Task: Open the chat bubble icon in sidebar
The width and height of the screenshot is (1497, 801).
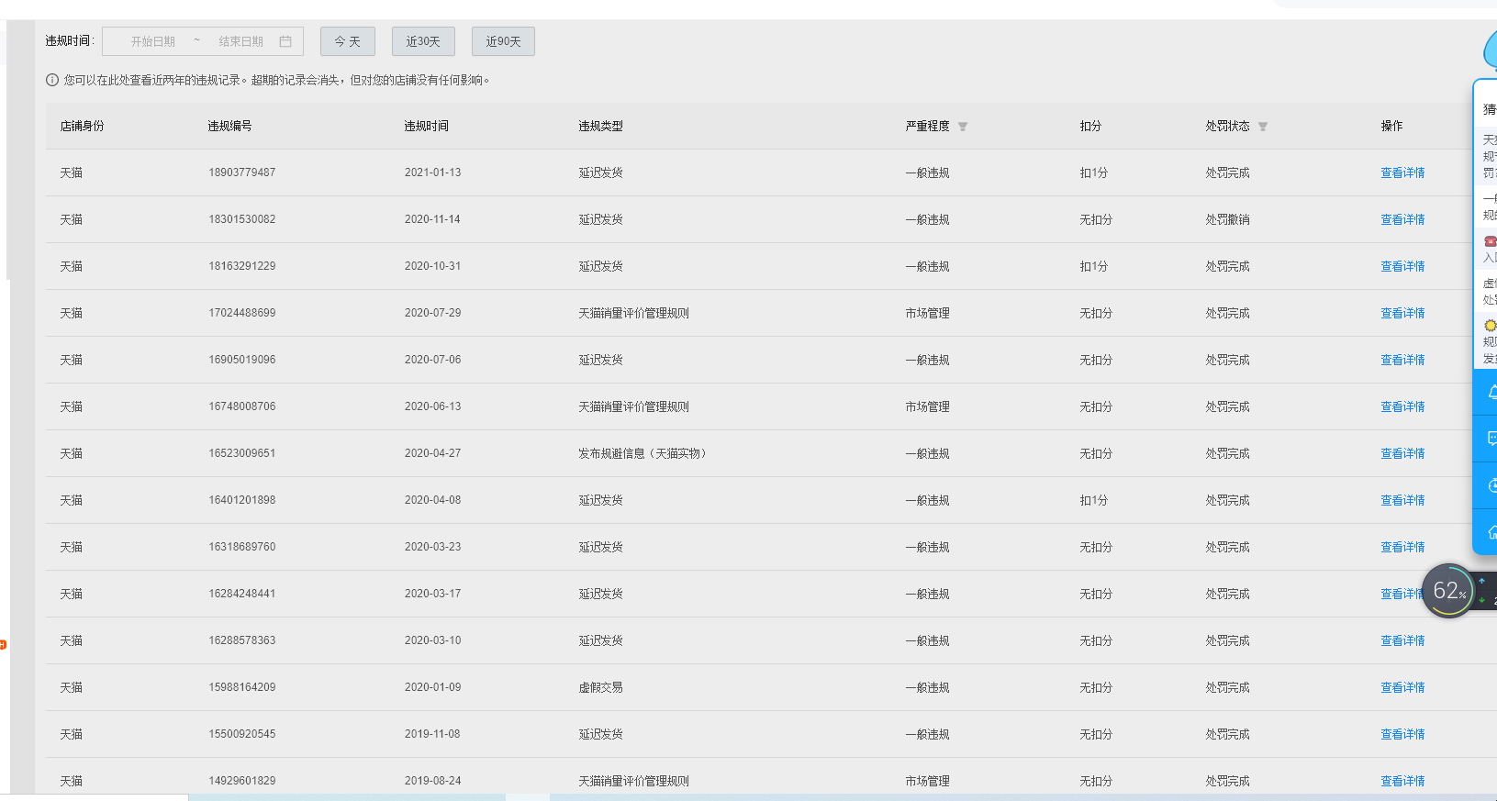Action: (1491, 439)
